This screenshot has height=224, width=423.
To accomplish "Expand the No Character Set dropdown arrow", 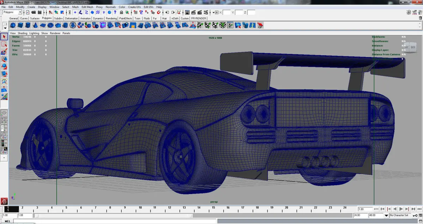I will pyautogui.click(x=386, y=215).
